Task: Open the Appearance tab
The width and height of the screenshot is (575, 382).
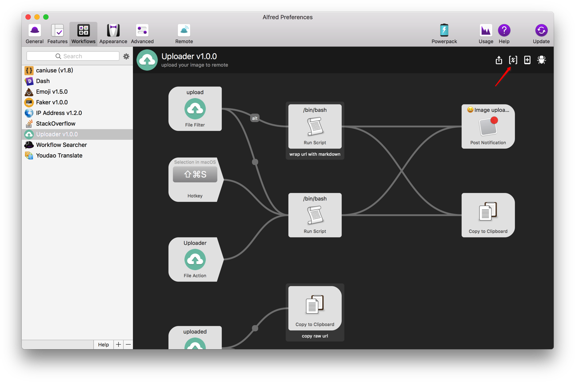Action: pyautogui.click(x=113, y=34)
